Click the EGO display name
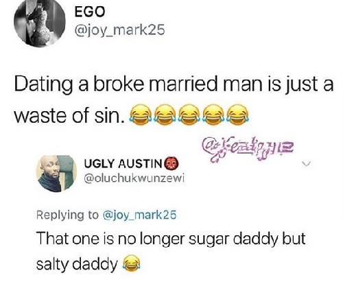Image resolution: width=343 pixels, height=284 pixels. point(90,12)
